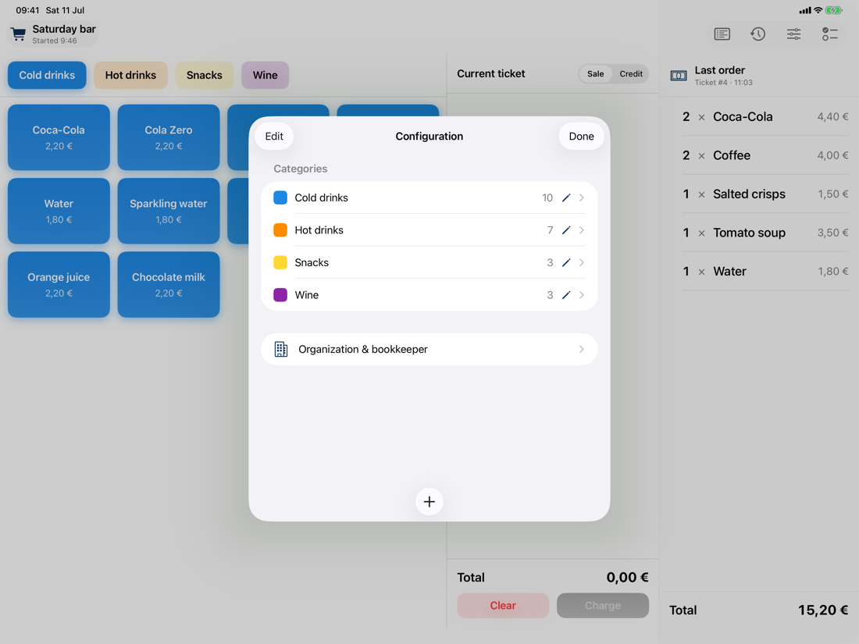Click the Coffee order line

pos(765,156)
